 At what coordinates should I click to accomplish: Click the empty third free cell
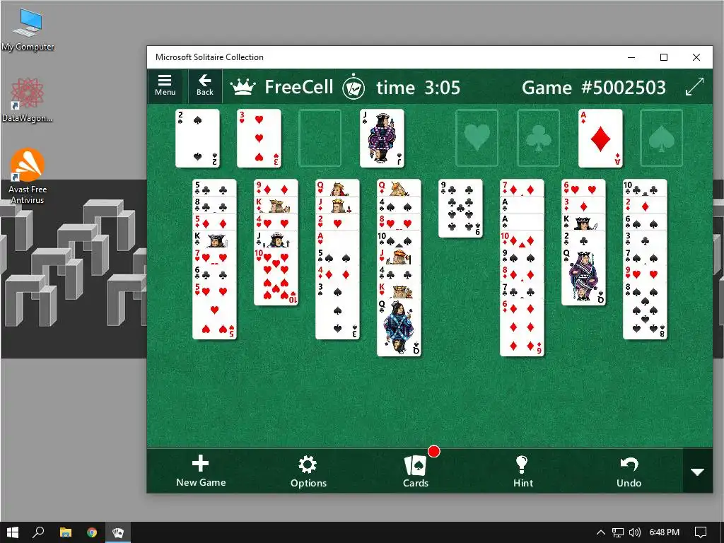(320, 138)
